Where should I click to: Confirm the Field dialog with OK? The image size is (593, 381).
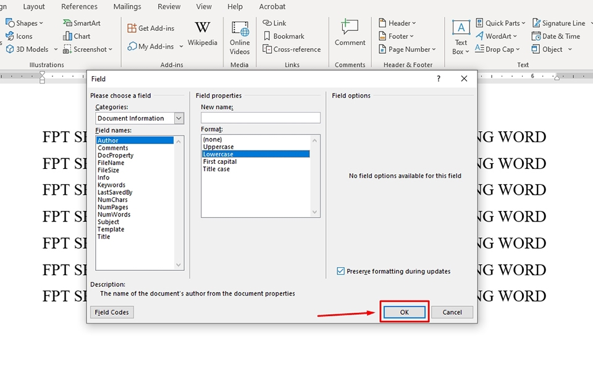(404, 312)
